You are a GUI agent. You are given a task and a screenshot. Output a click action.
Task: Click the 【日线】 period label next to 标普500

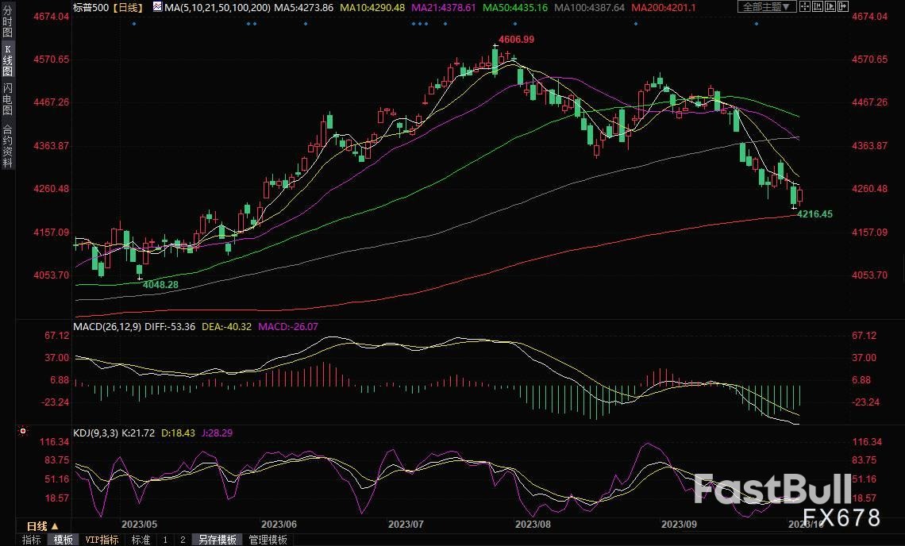[125, 7]
